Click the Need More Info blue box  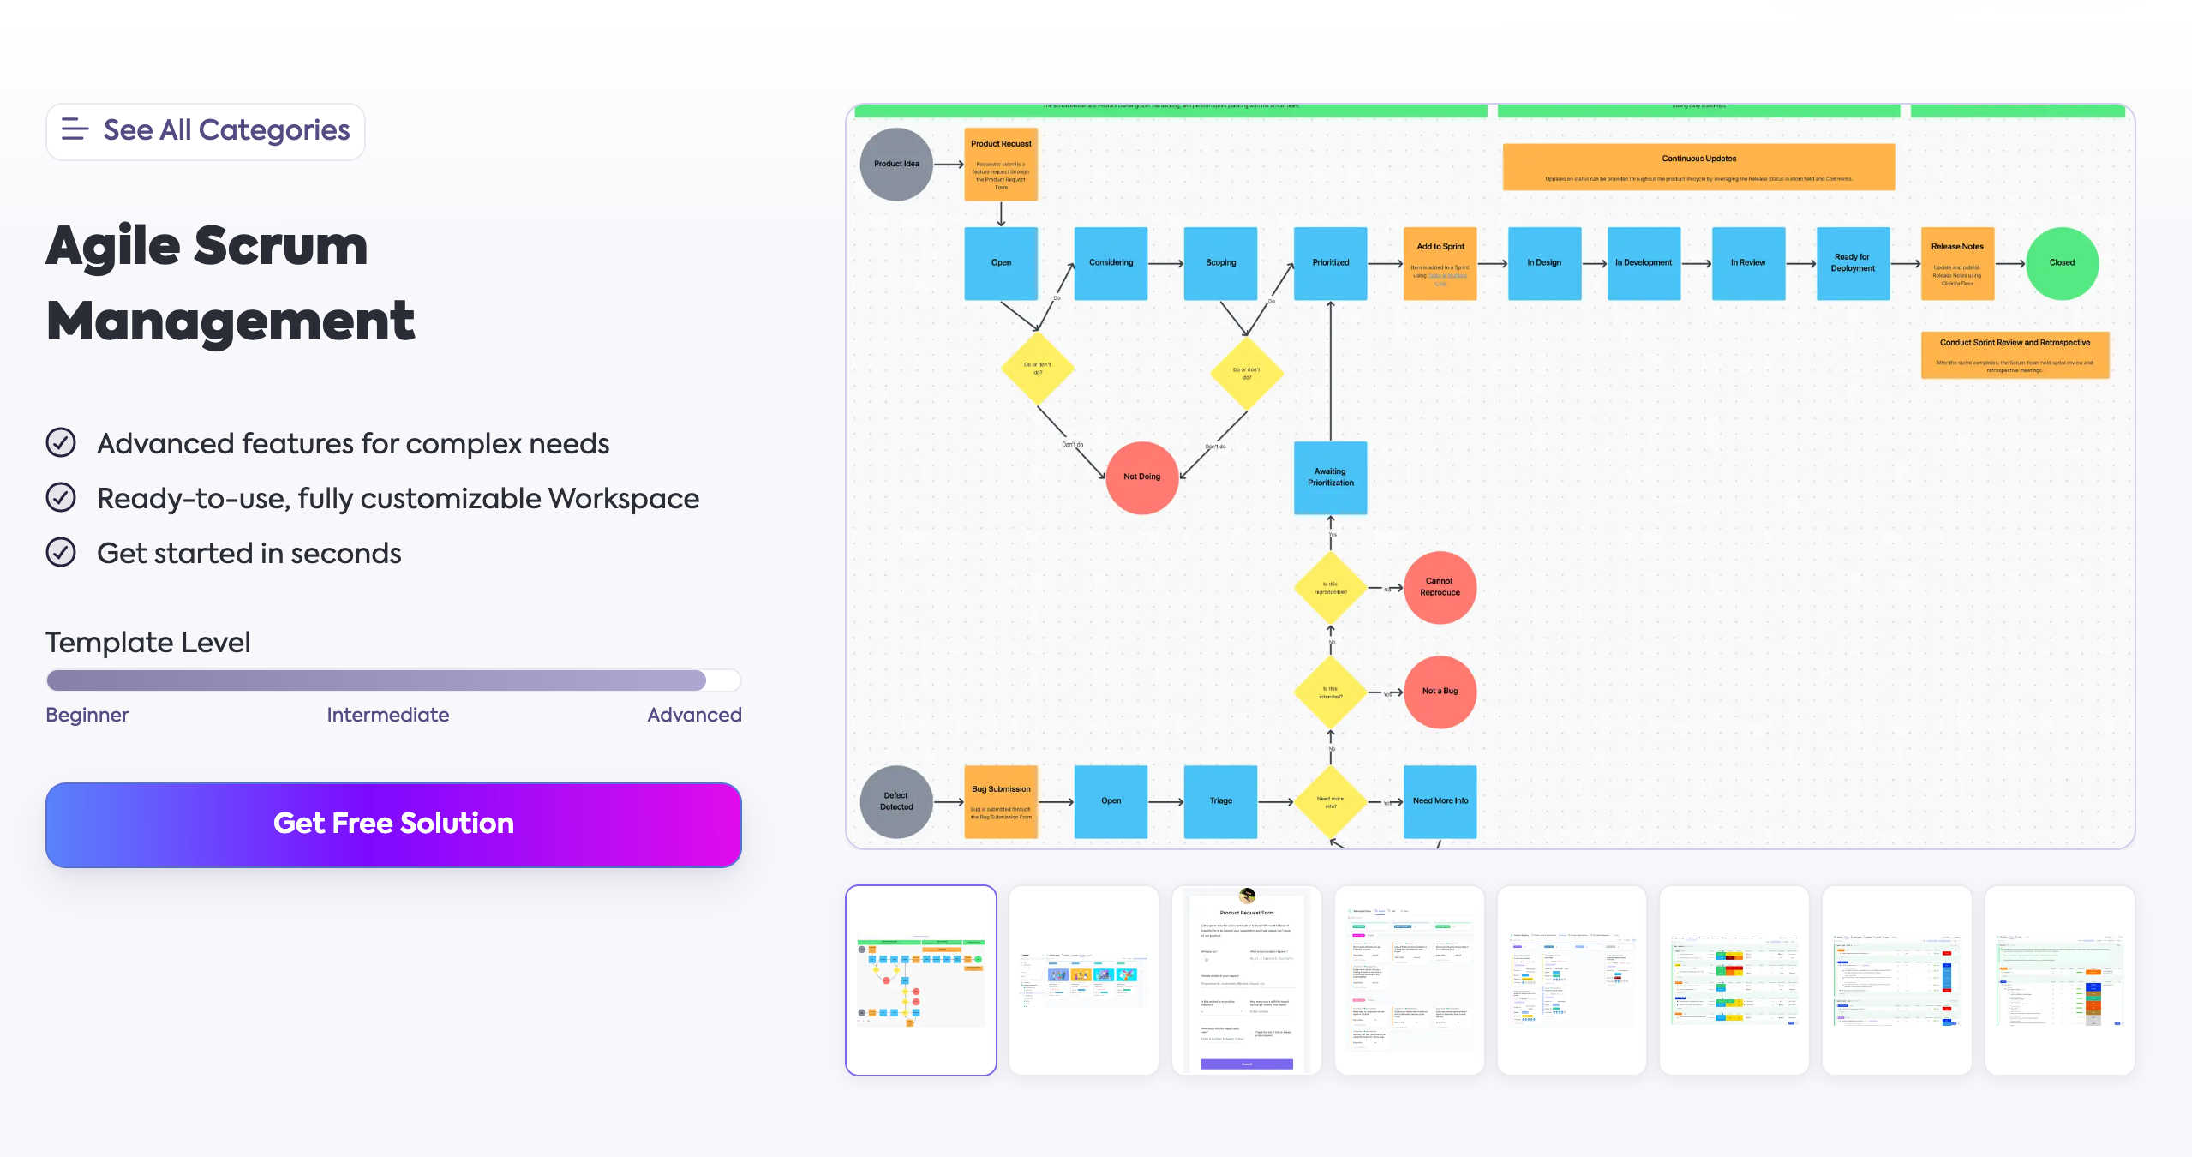[x=1440, y=801]
